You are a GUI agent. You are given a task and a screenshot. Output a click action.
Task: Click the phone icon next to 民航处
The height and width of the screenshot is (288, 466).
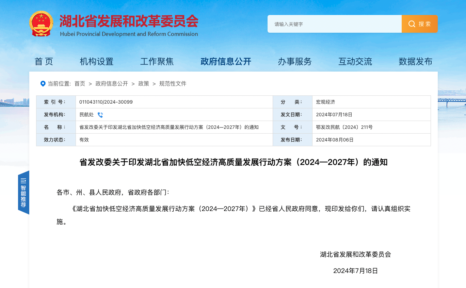(x=100, y=115)
